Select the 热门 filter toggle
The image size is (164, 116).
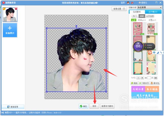coord(135,16)
